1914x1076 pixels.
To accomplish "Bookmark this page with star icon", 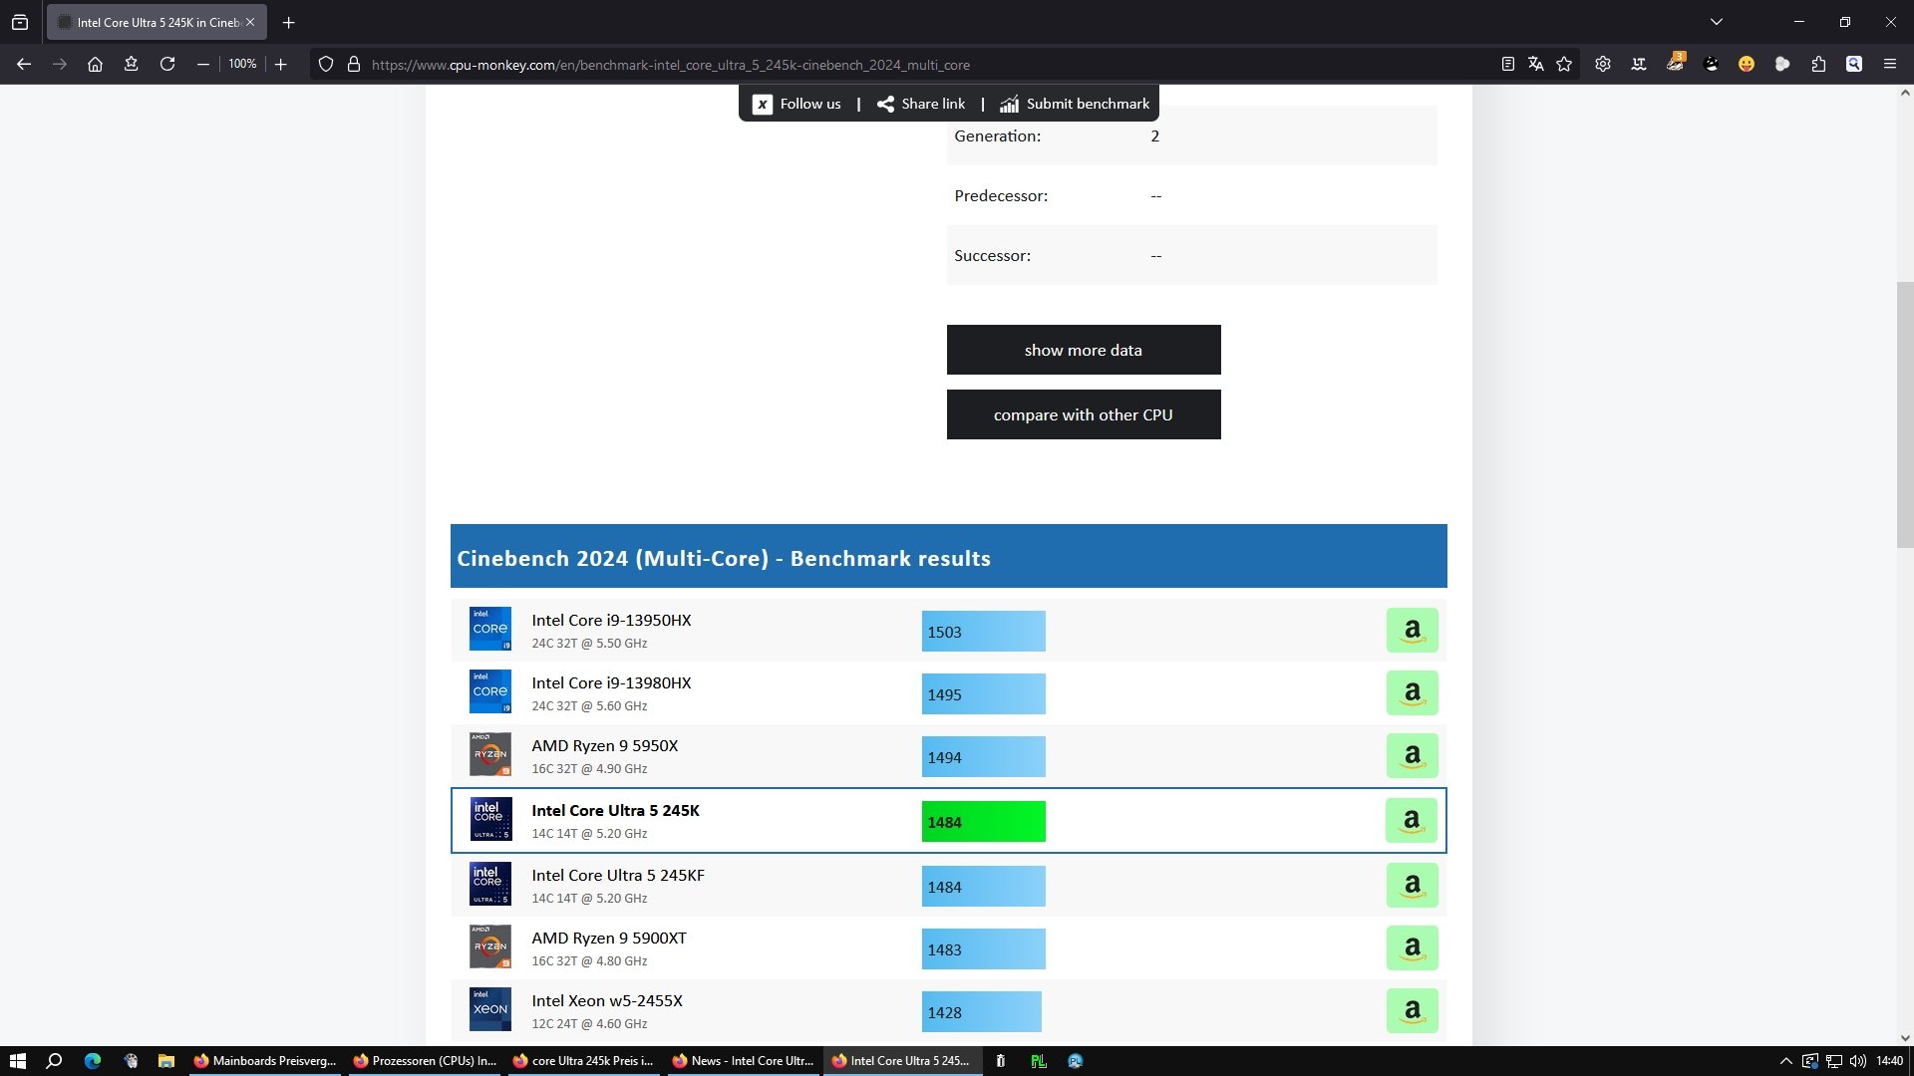I will pyautogui.click(x=1564, y=64).
